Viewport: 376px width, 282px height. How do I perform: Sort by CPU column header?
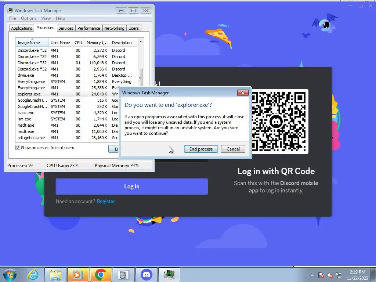click(x=78, y=43)
